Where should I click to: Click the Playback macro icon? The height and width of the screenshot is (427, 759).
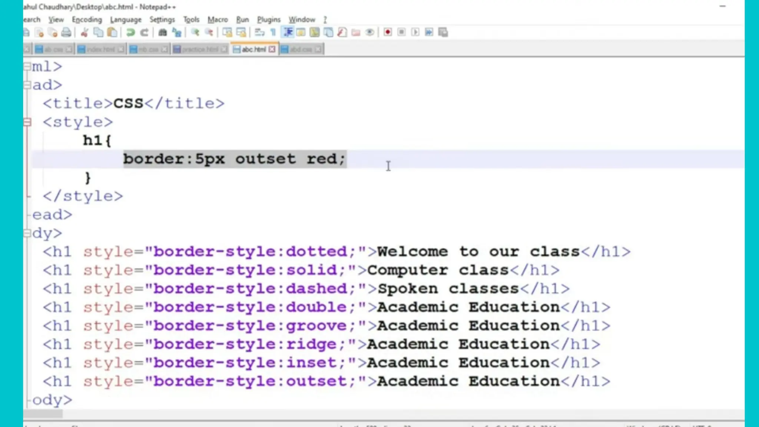415,33
